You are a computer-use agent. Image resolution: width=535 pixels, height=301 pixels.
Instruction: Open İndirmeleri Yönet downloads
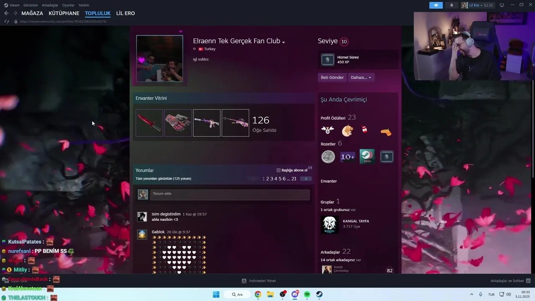tap(259, 281)
